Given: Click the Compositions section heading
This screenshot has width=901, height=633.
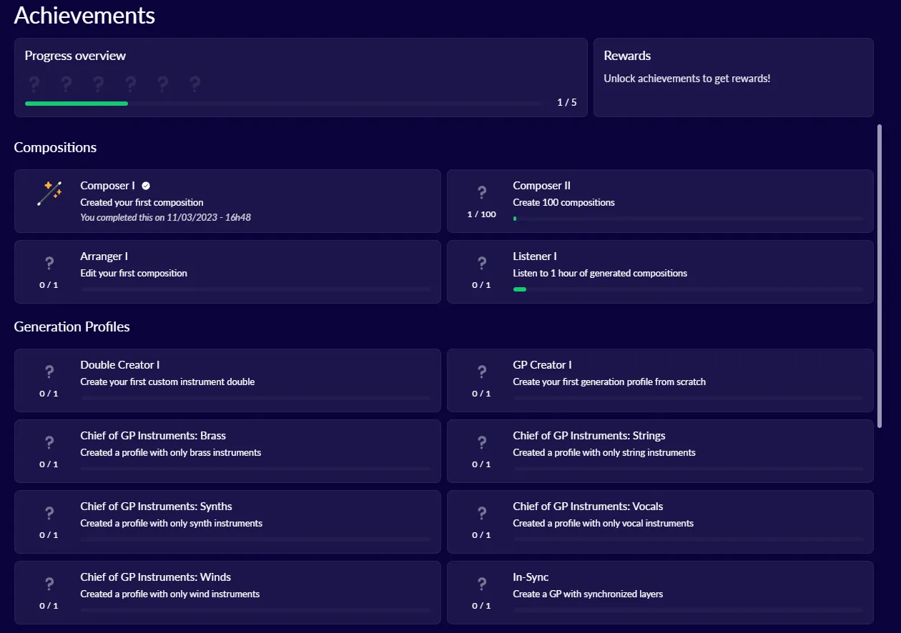Looking at the screenshot, I should point(55,148).
